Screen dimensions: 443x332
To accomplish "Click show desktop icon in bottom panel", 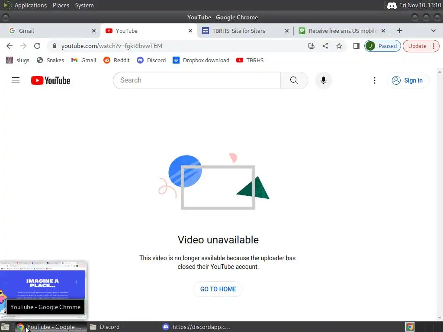I will [5, 327].
